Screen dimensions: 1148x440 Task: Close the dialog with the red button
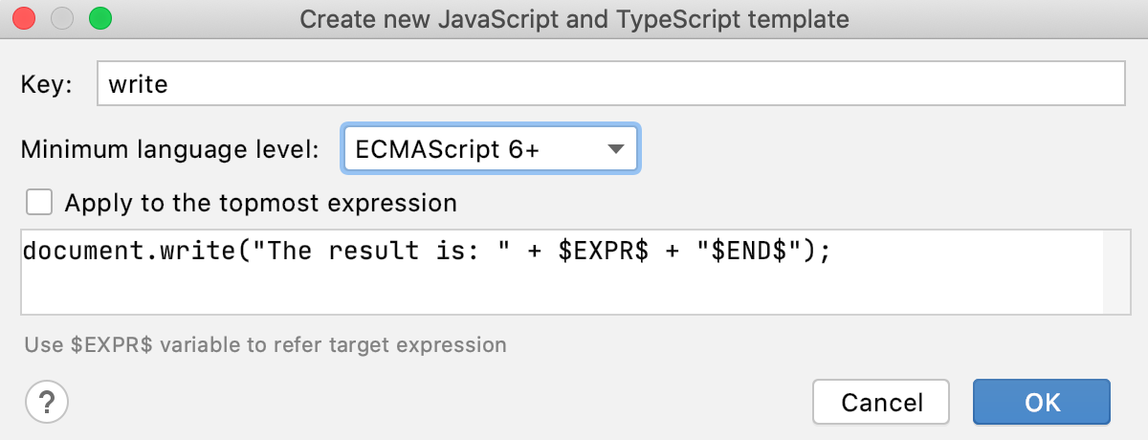coord(25,18)
